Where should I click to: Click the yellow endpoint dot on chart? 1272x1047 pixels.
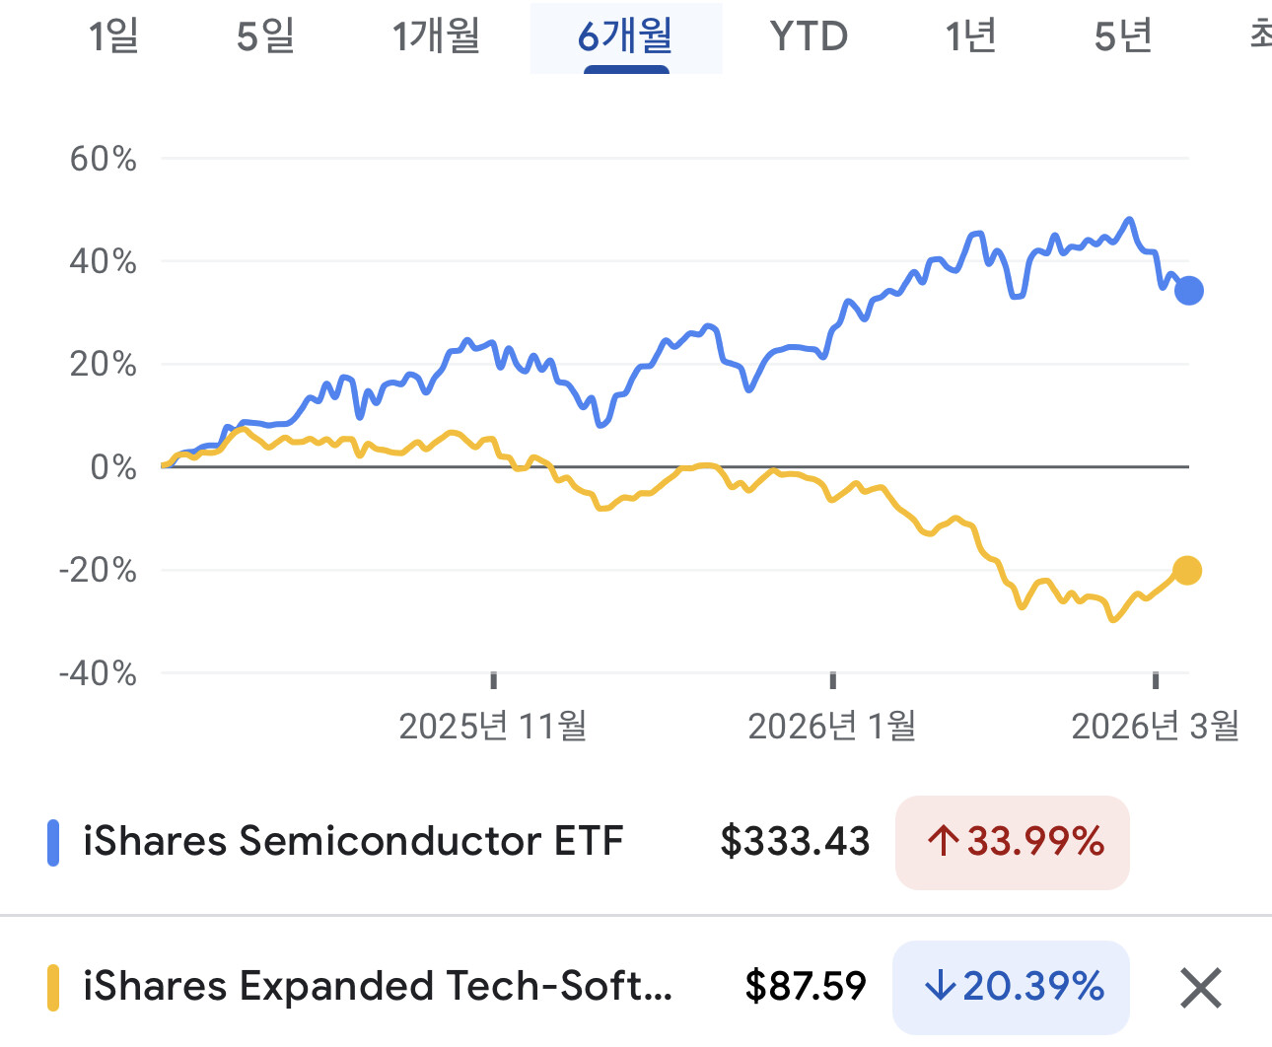click(1187, 570)
